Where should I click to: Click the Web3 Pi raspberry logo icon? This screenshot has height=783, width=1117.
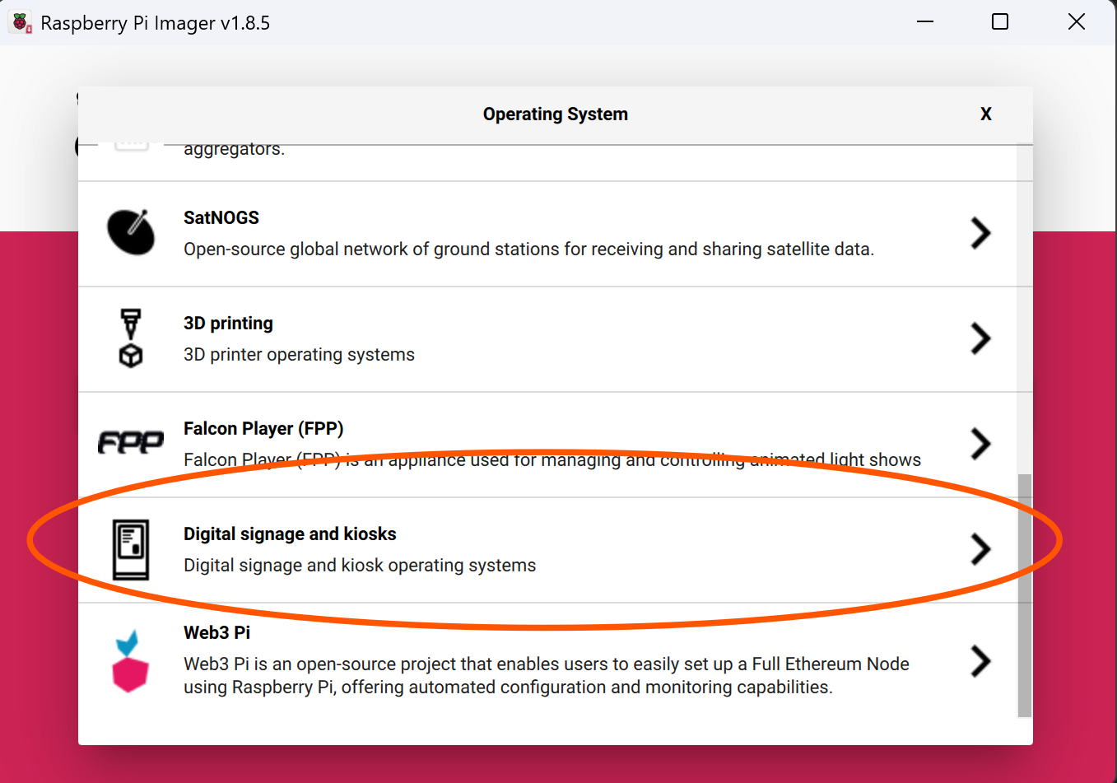point(130,661)
